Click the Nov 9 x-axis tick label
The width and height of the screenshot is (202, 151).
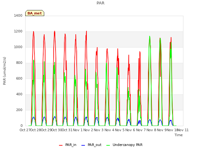(x=162, y=130)
